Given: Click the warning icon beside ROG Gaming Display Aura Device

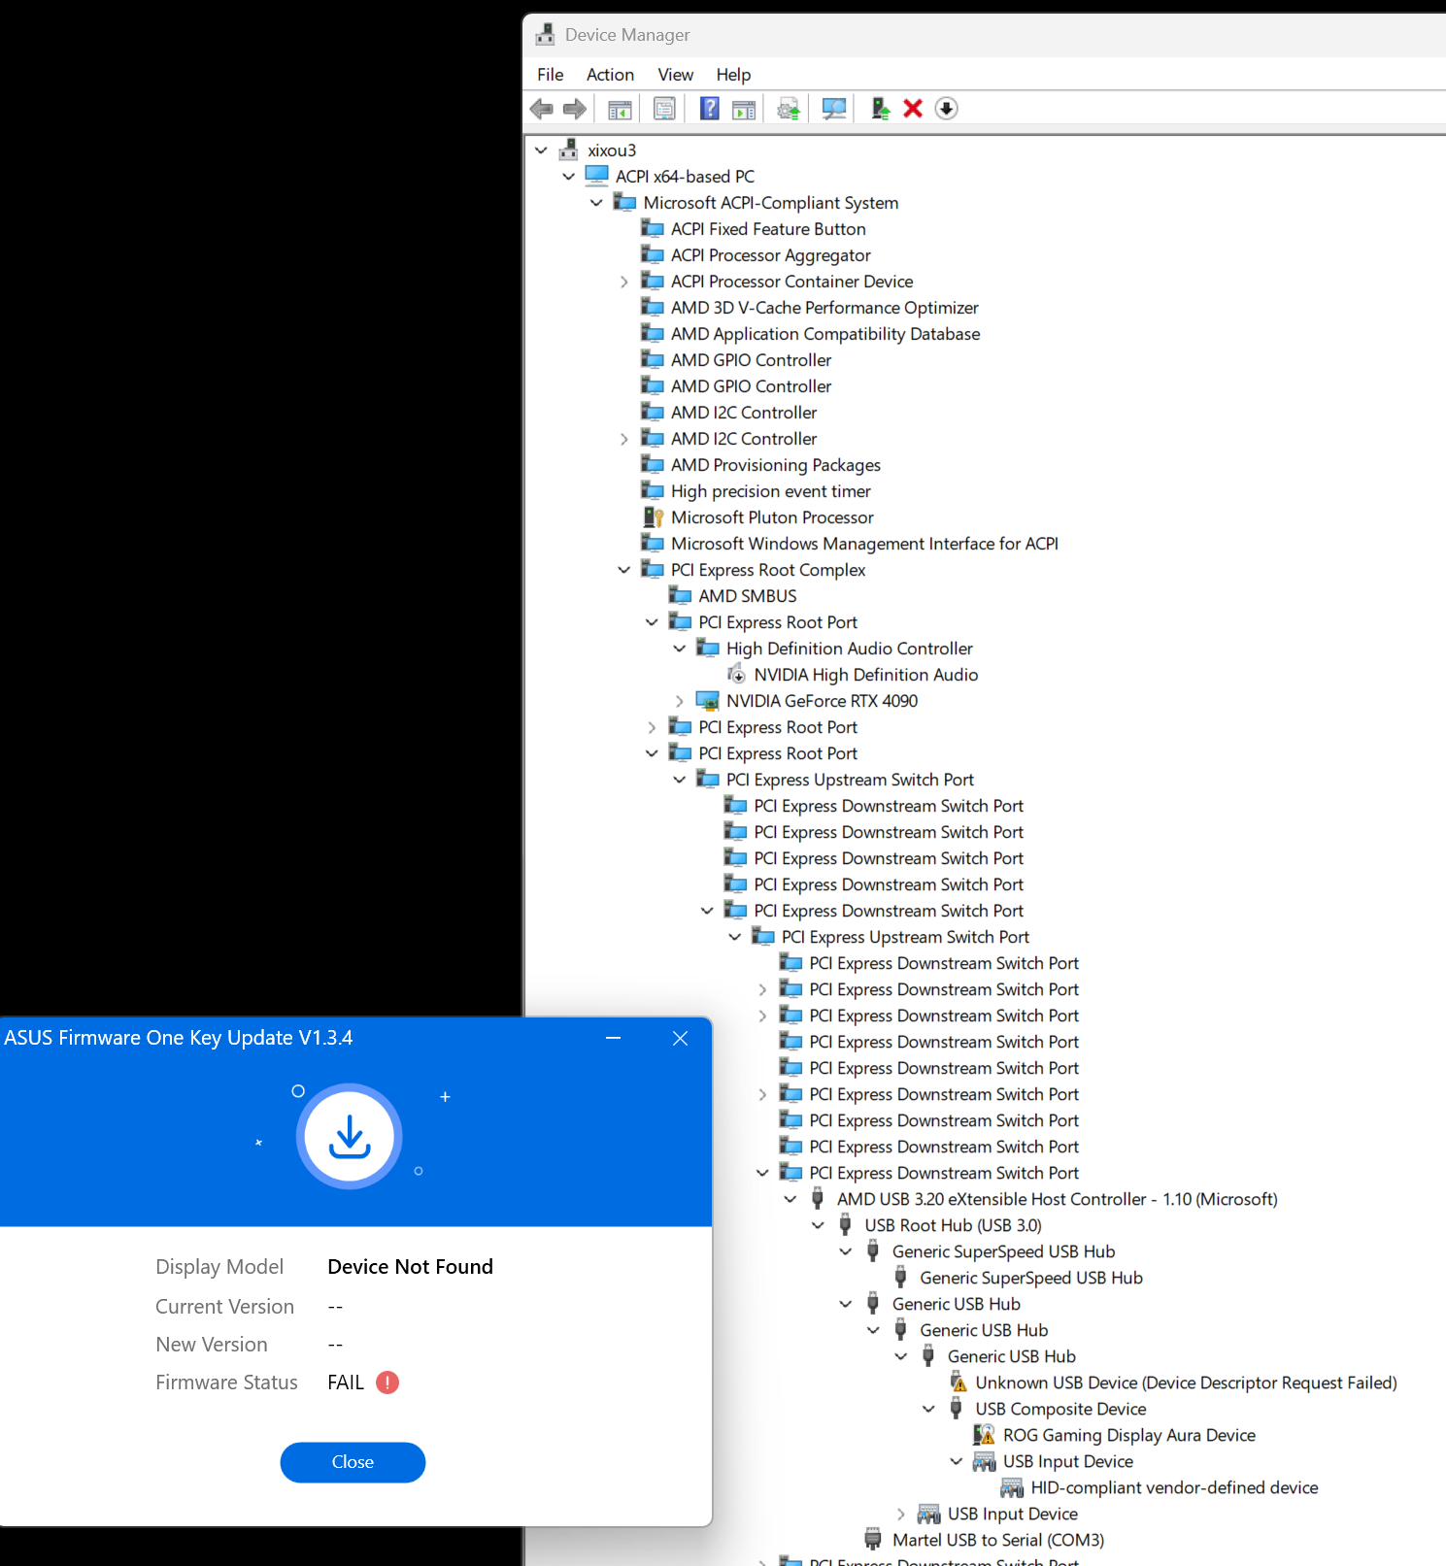Looking at the screenshot, I should pyautogui.click(x=985, y=1435).
